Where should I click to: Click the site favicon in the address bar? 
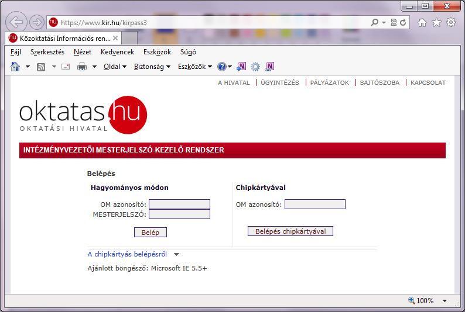pos(53,22)
